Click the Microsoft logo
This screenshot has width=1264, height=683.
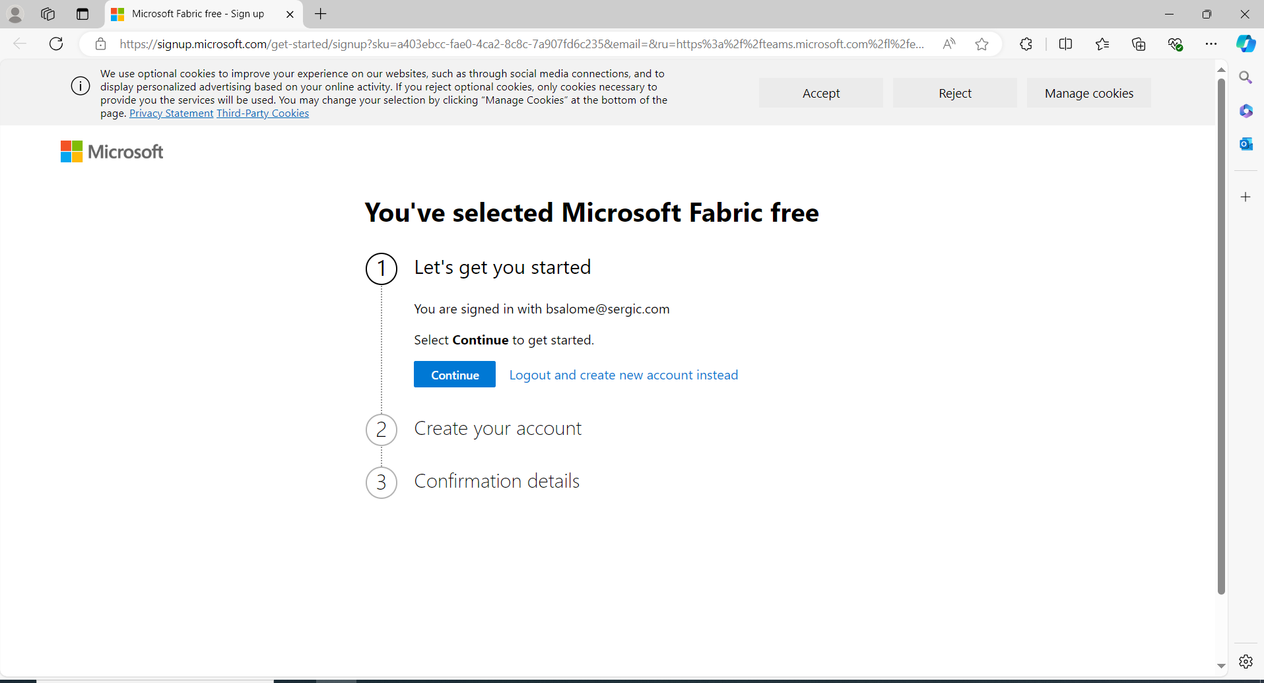tap(112, 152)
